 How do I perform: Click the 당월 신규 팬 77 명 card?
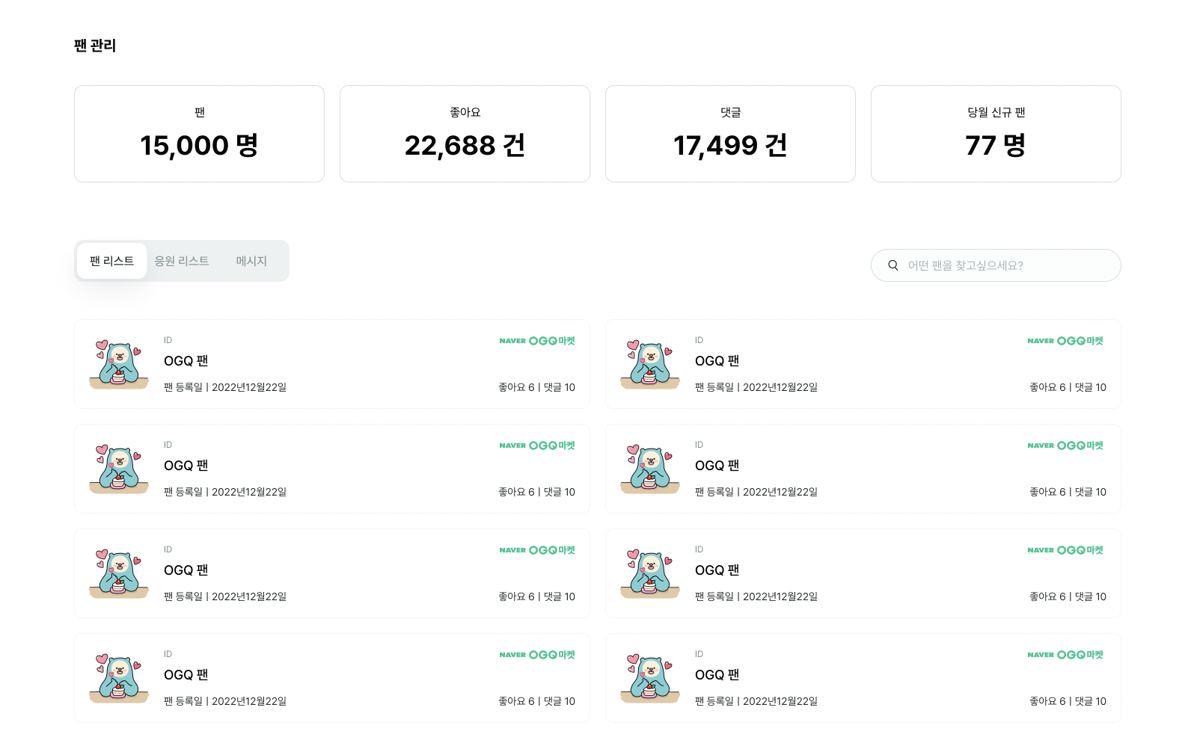[x=996, y=134]
